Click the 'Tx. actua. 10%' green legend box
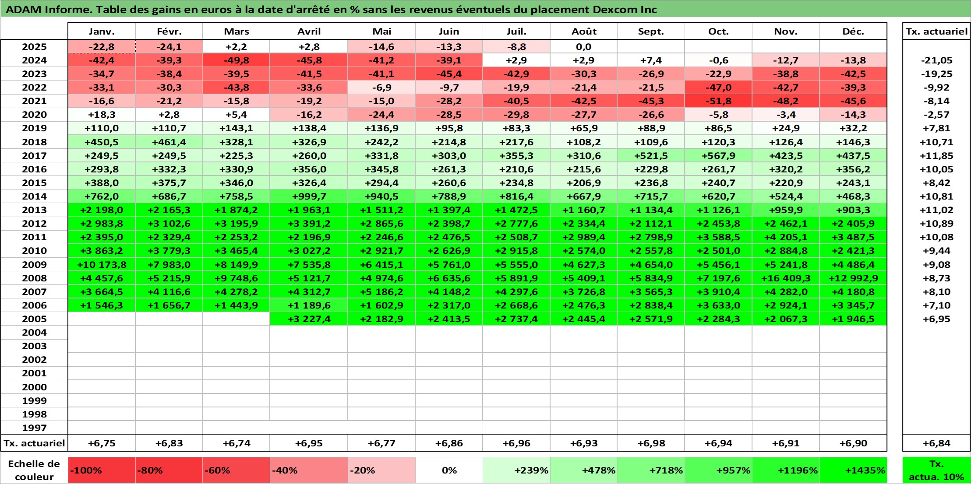 pos(936,470)
